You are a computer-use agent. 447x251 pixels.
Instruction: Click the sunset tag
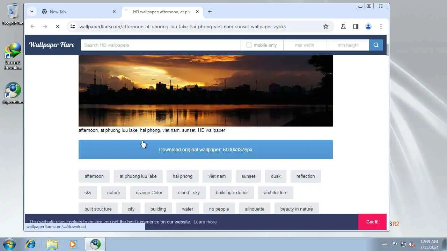coord(248,176)
